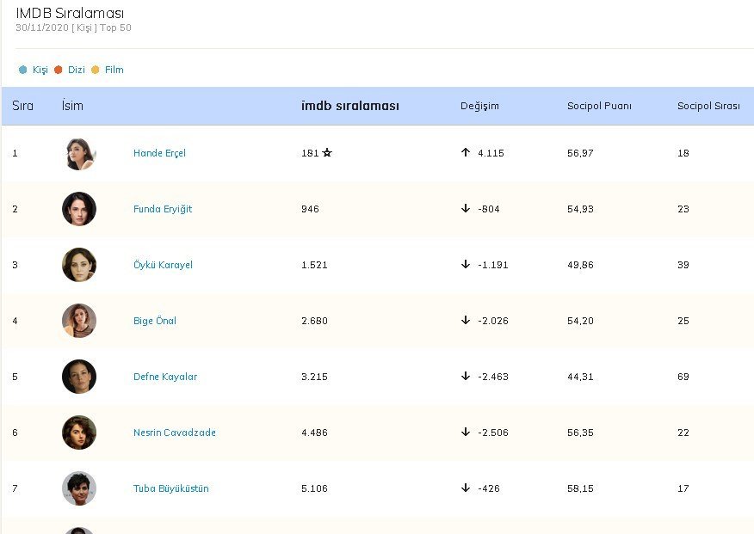This screenshot has width=754, height=534.
Task: Click the down arrow beside -2.026
Action: coord(466,321)
